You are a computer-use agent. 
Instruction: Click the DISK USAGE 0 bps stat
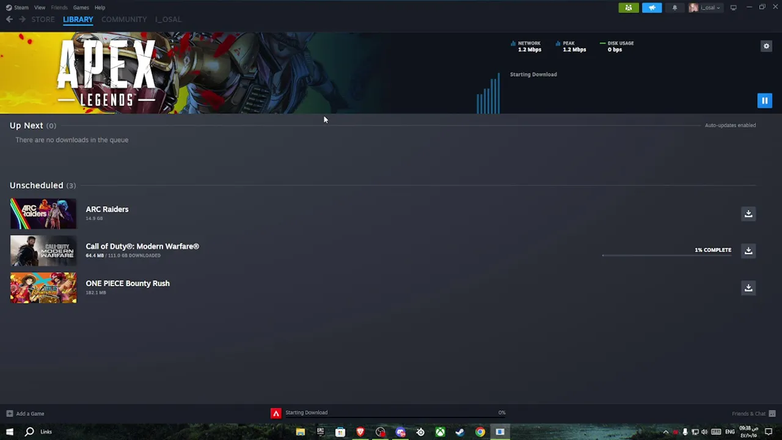[x=616, y=46]
